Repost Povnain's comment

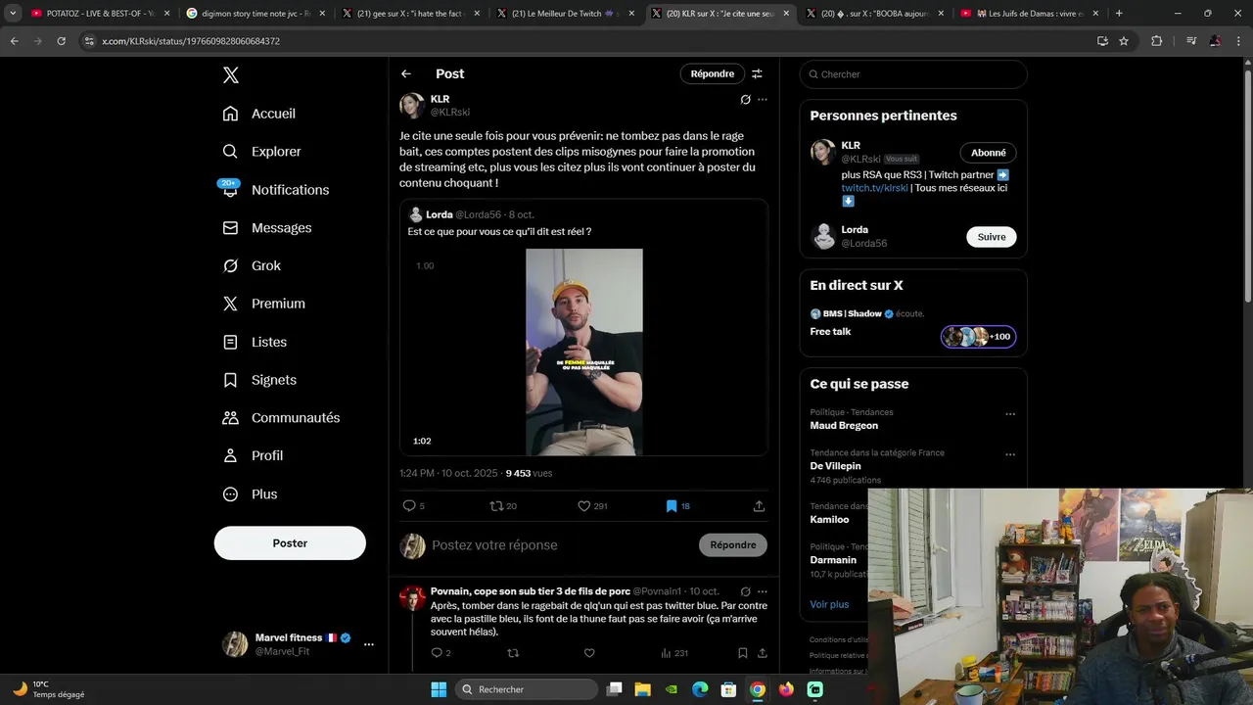tap(513, 653)
